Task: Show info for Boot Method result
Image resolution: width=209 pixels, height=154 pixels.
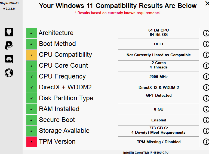Action: click(x=206, y=44)
